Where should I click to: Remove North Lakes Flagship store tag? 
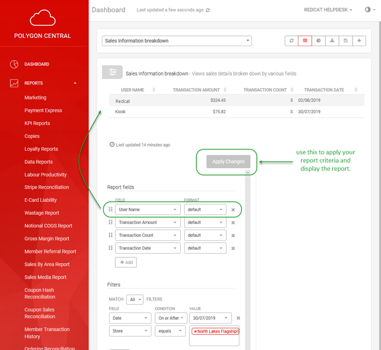195,331
